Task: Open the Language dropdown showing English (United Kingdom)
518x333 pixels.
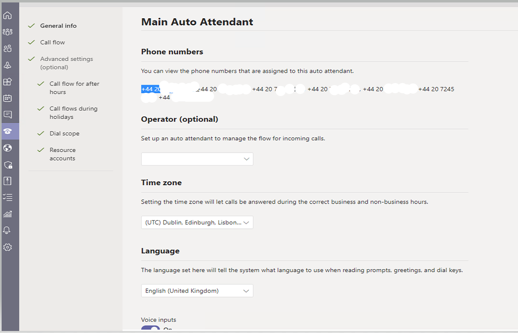Action: point(197,291)
